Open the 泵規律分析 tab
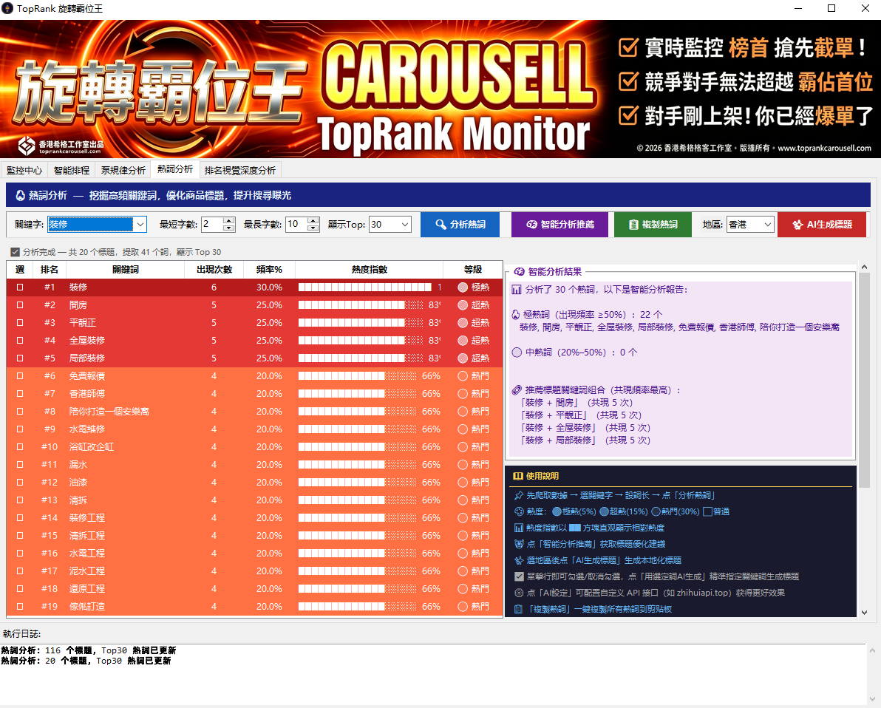This screenshot has height=708, width=881. (123, 170)
